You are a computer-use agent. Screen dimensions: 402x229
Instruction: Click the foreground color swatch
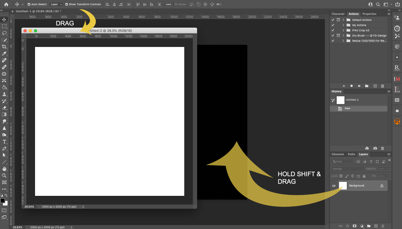3,200
